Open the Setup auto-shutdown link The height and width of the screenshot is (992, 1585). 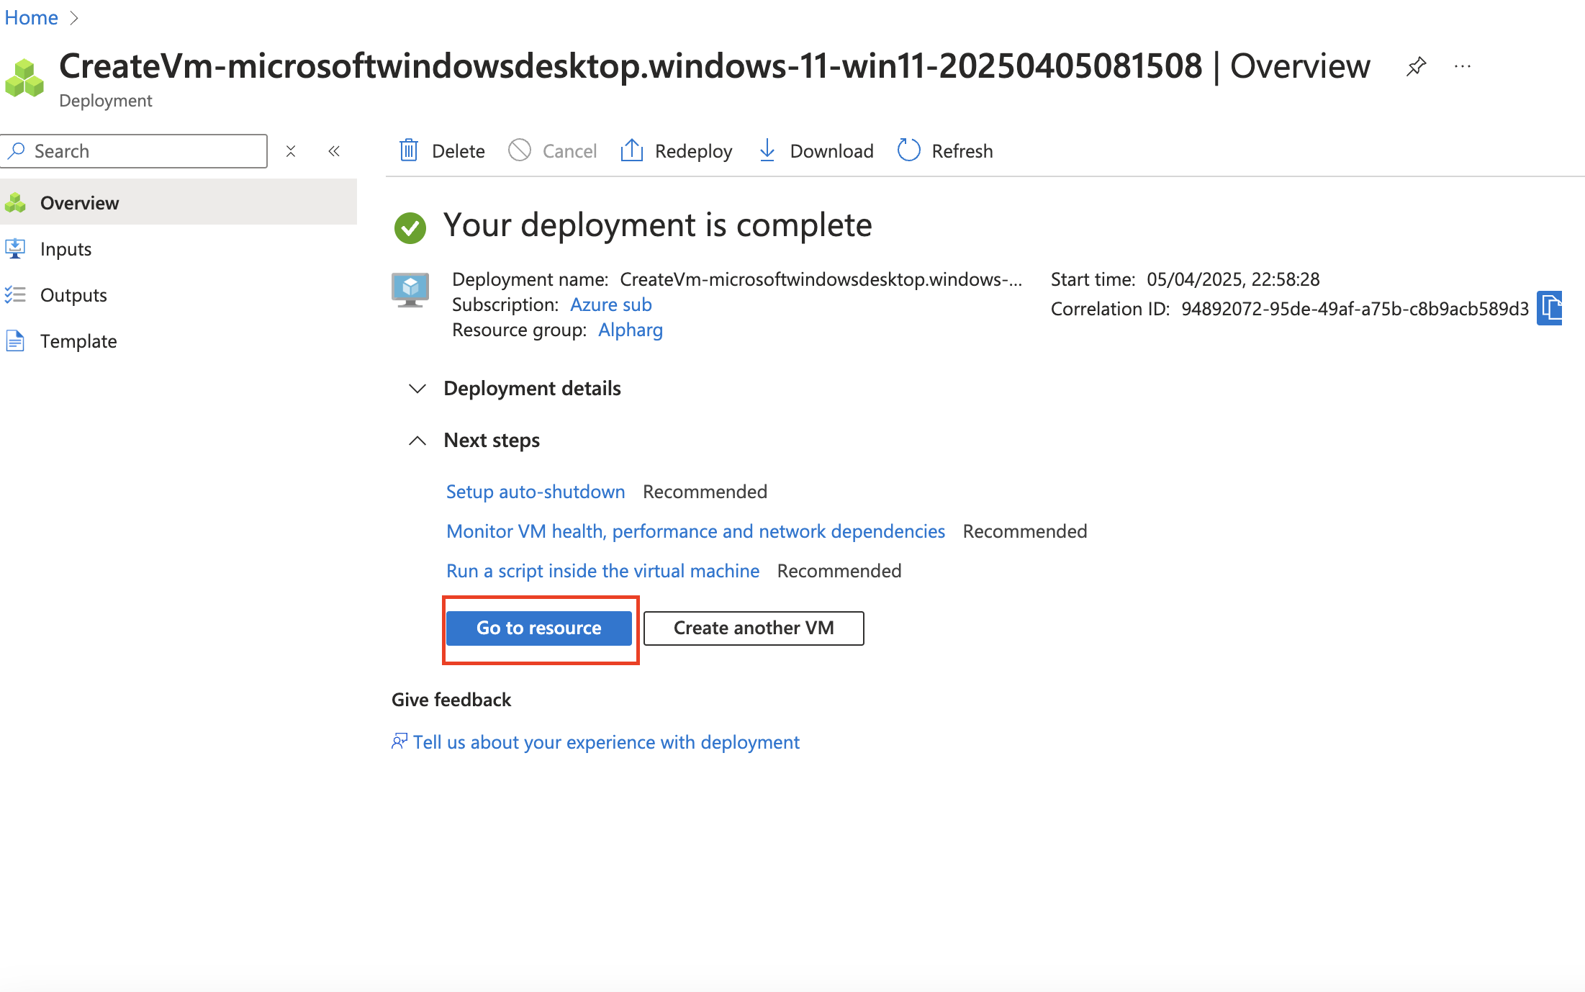536,492
